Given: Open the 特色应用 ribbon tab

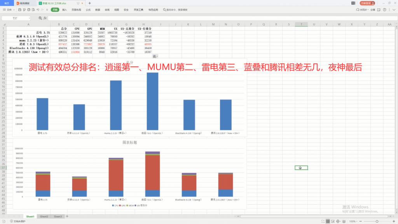Looking at the screenshot, I should pyautogui.click(x=153, y=10).
